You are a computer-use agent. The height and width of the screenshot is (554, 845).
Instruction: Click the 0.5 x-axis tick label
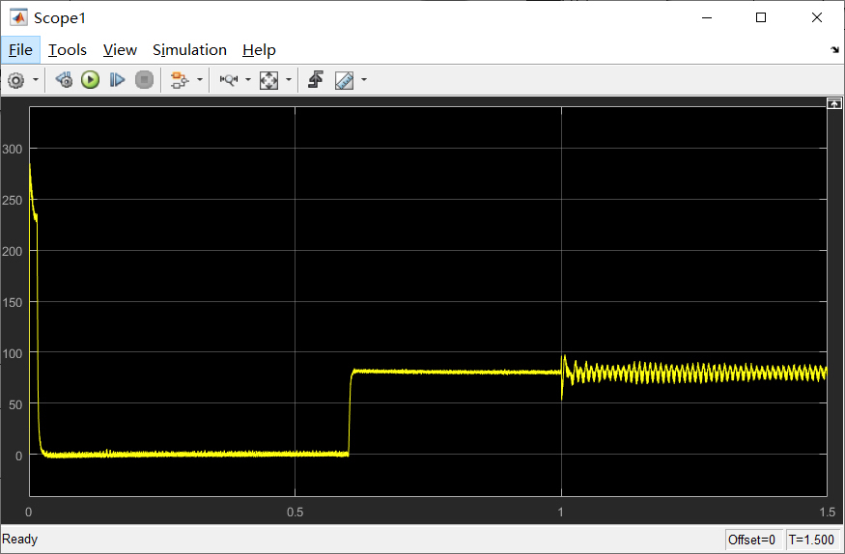(295, 512)
